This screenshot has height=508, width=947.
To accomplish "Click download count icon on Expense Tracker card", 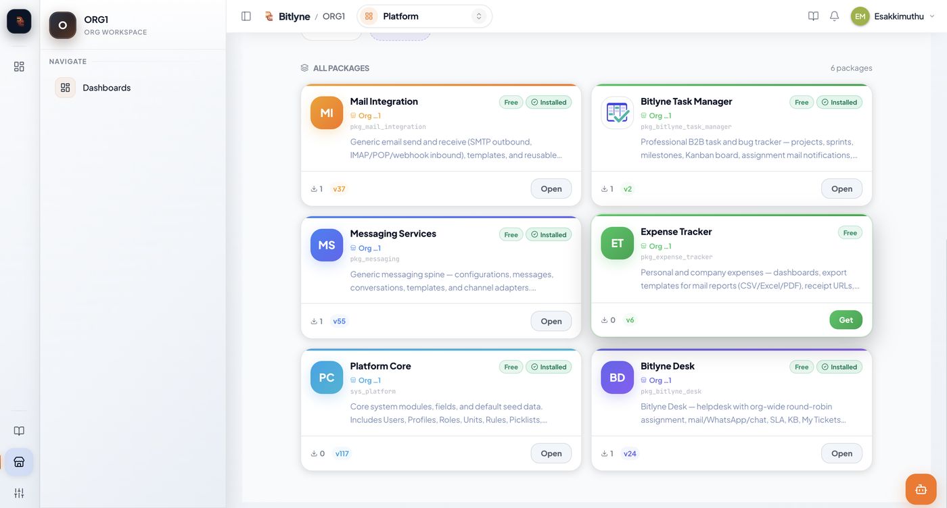I will click(x=605, y=320).
